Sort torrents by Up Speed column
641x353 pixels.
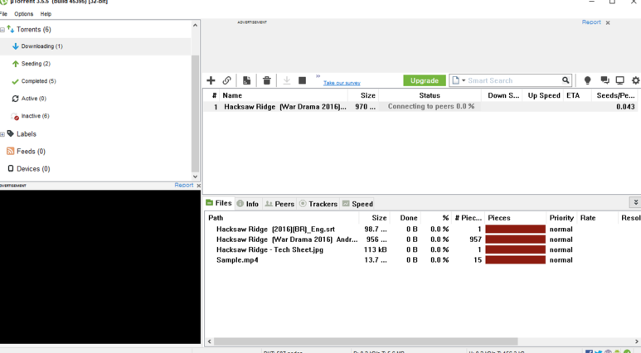point(544,95)
